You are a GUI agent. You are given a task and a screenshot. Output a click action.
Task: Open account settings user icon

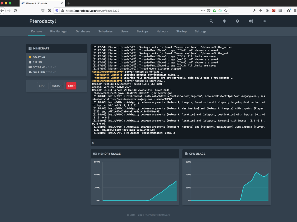[x=237, y=21]
